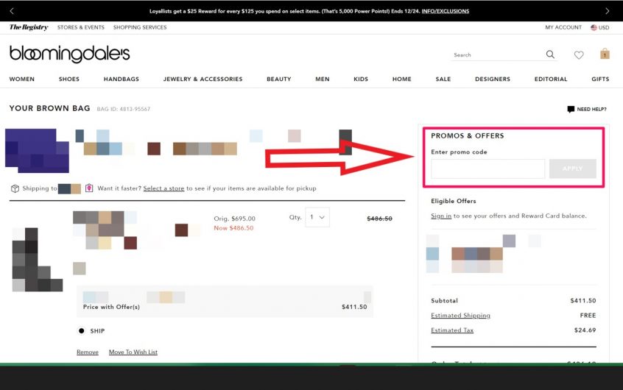Click the Now $486.50 price text
This screenshot has height=390, width=623.
pos(233,228)
